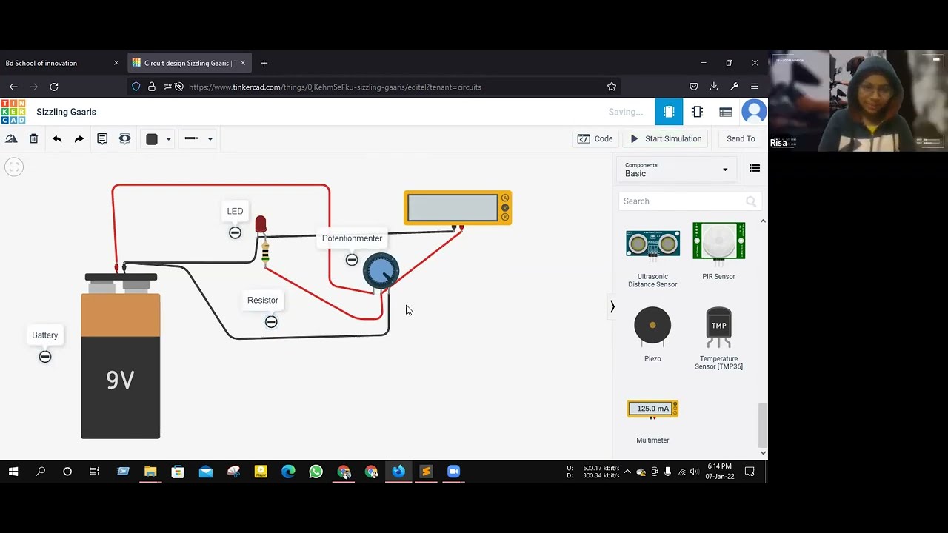Switch to Circuit view
Viewport: 948px width, 533px height.
[x=669, y=112]
